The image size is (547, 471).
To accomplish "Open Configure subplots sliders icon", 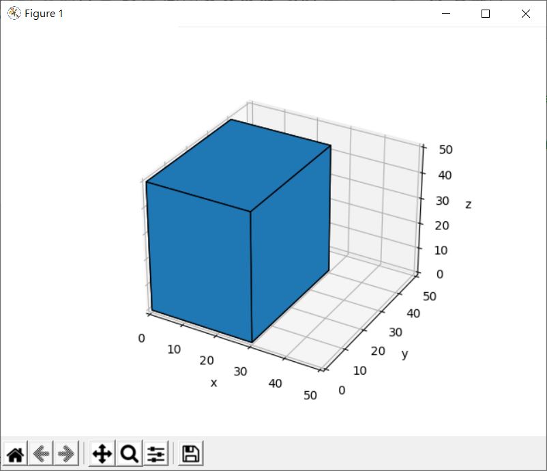I will [156, 454].
